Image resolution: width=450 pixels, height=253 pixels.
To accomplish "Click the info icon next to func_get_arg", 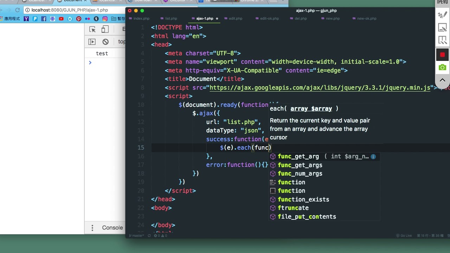I will coord(373,157).
